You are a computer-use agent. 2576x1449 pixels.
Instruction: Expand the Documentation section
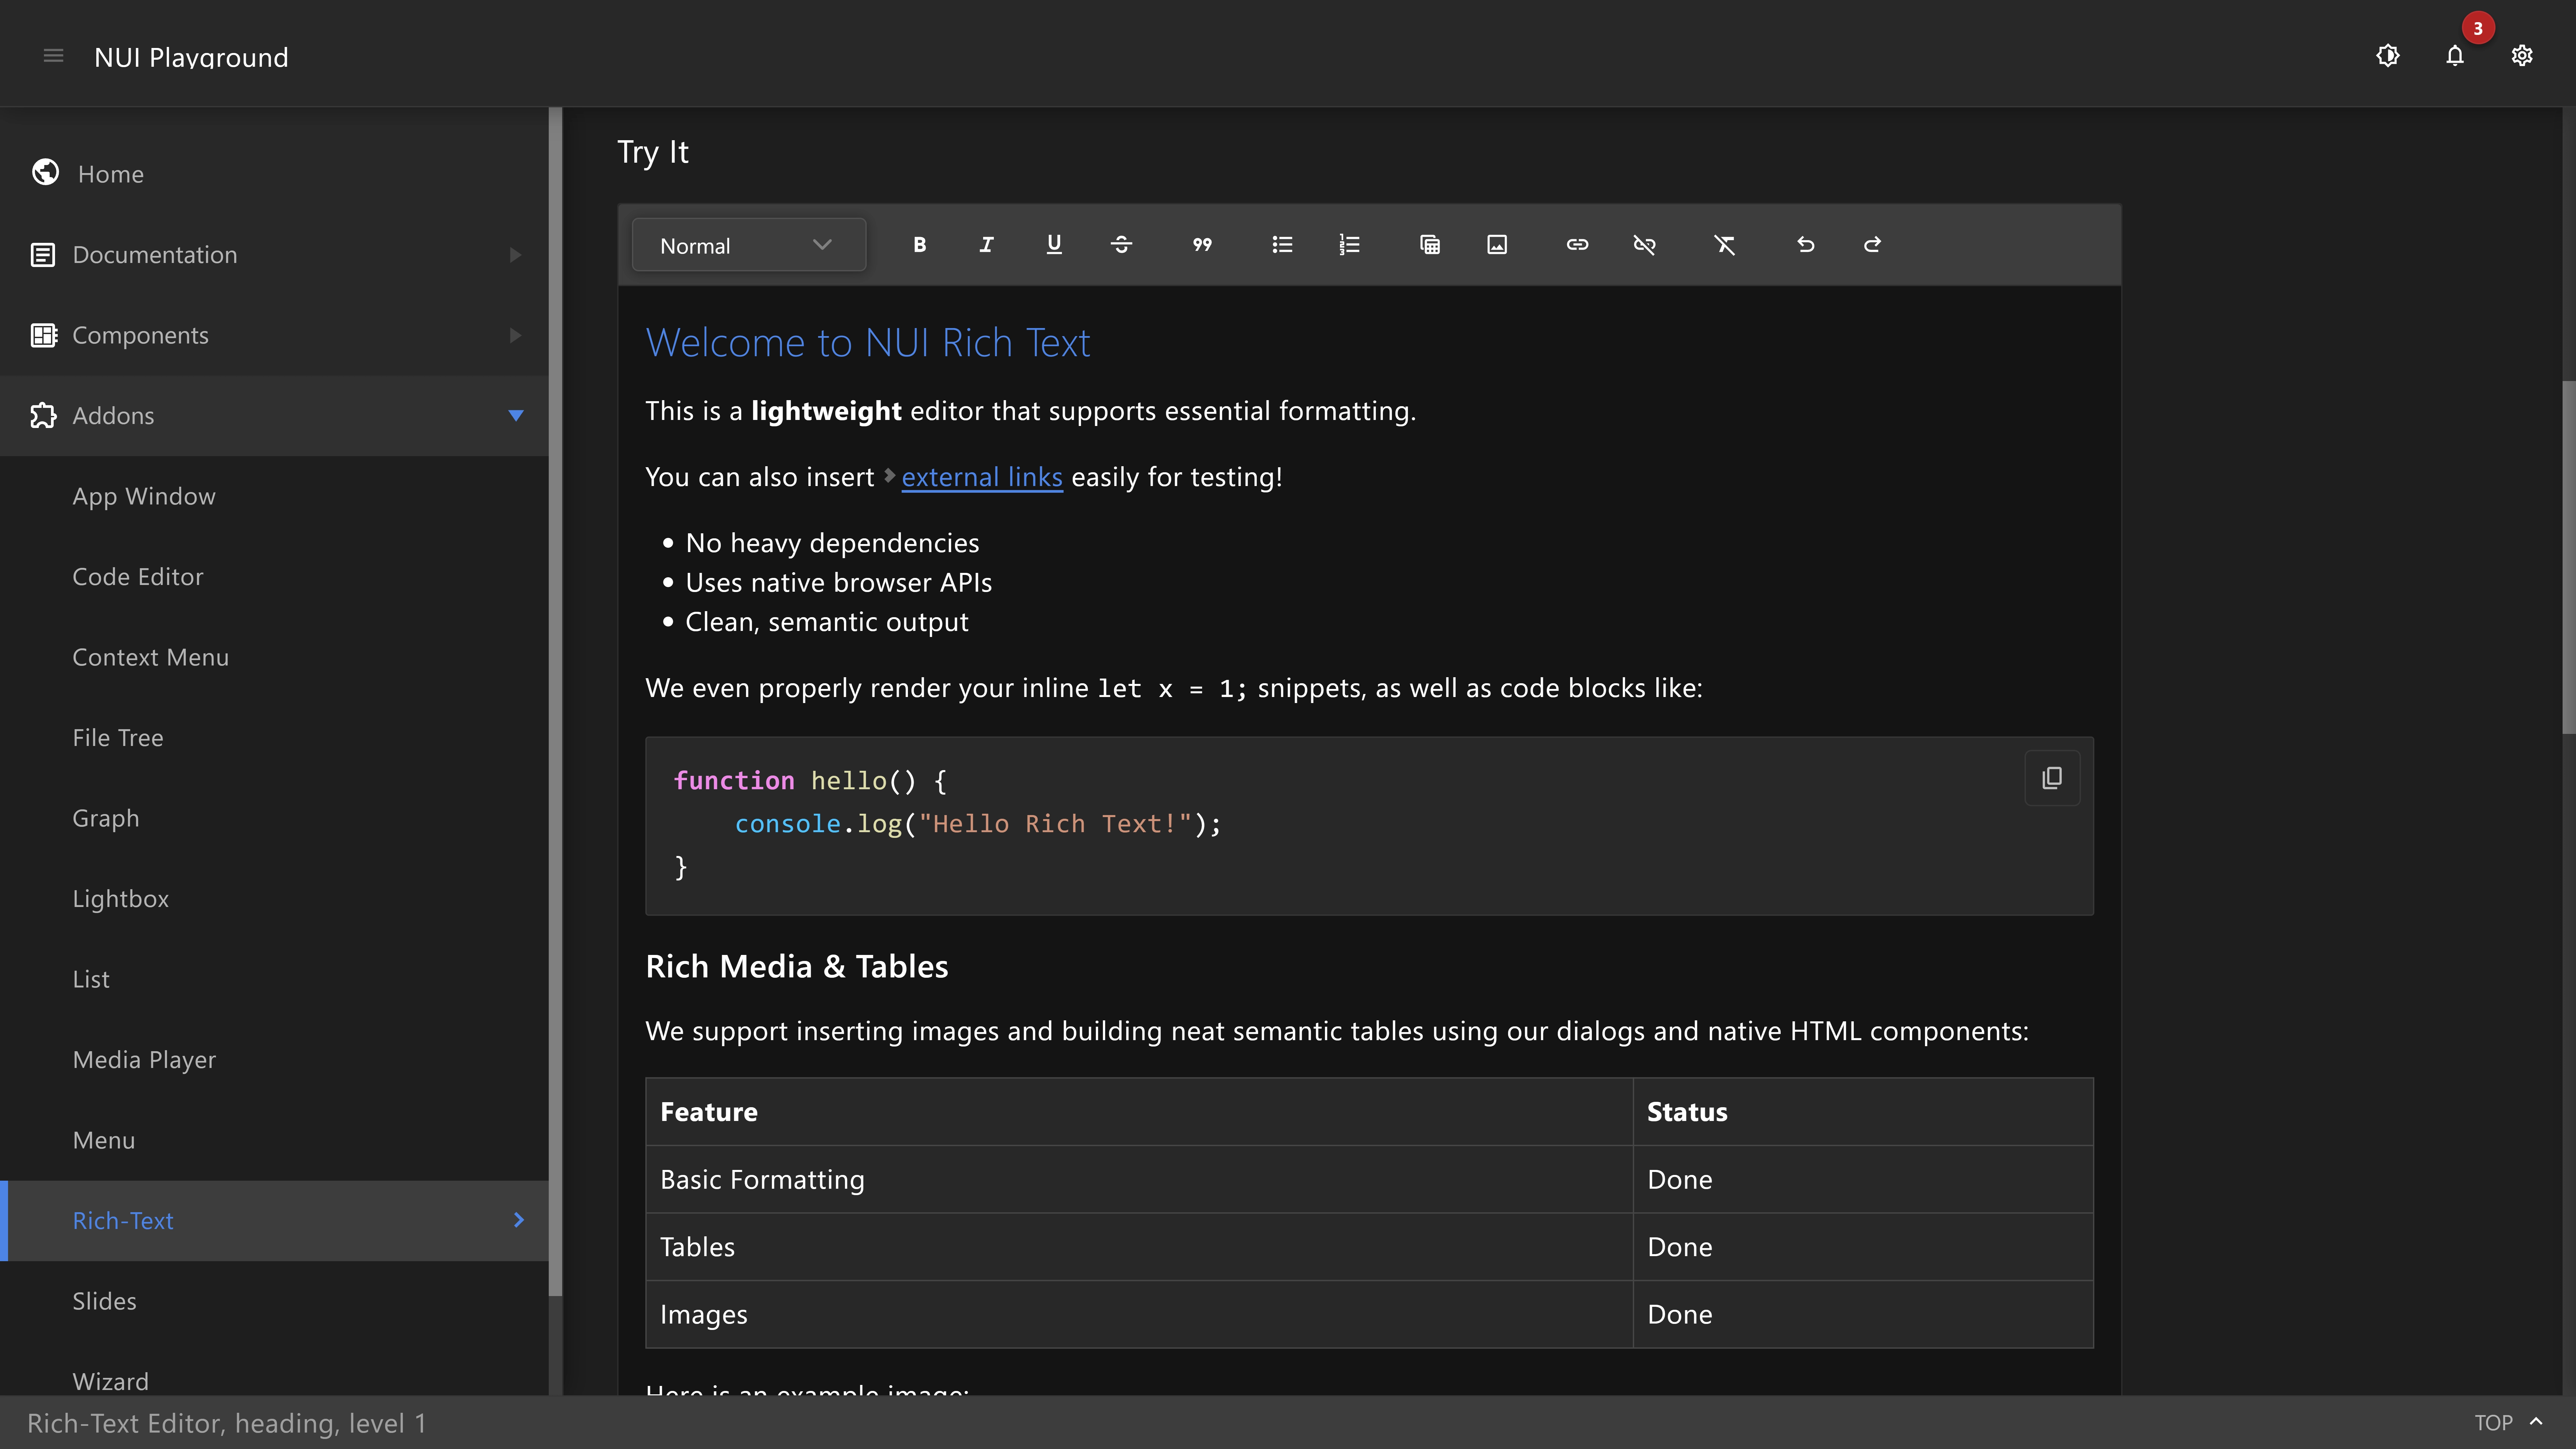tap(274, 255)
